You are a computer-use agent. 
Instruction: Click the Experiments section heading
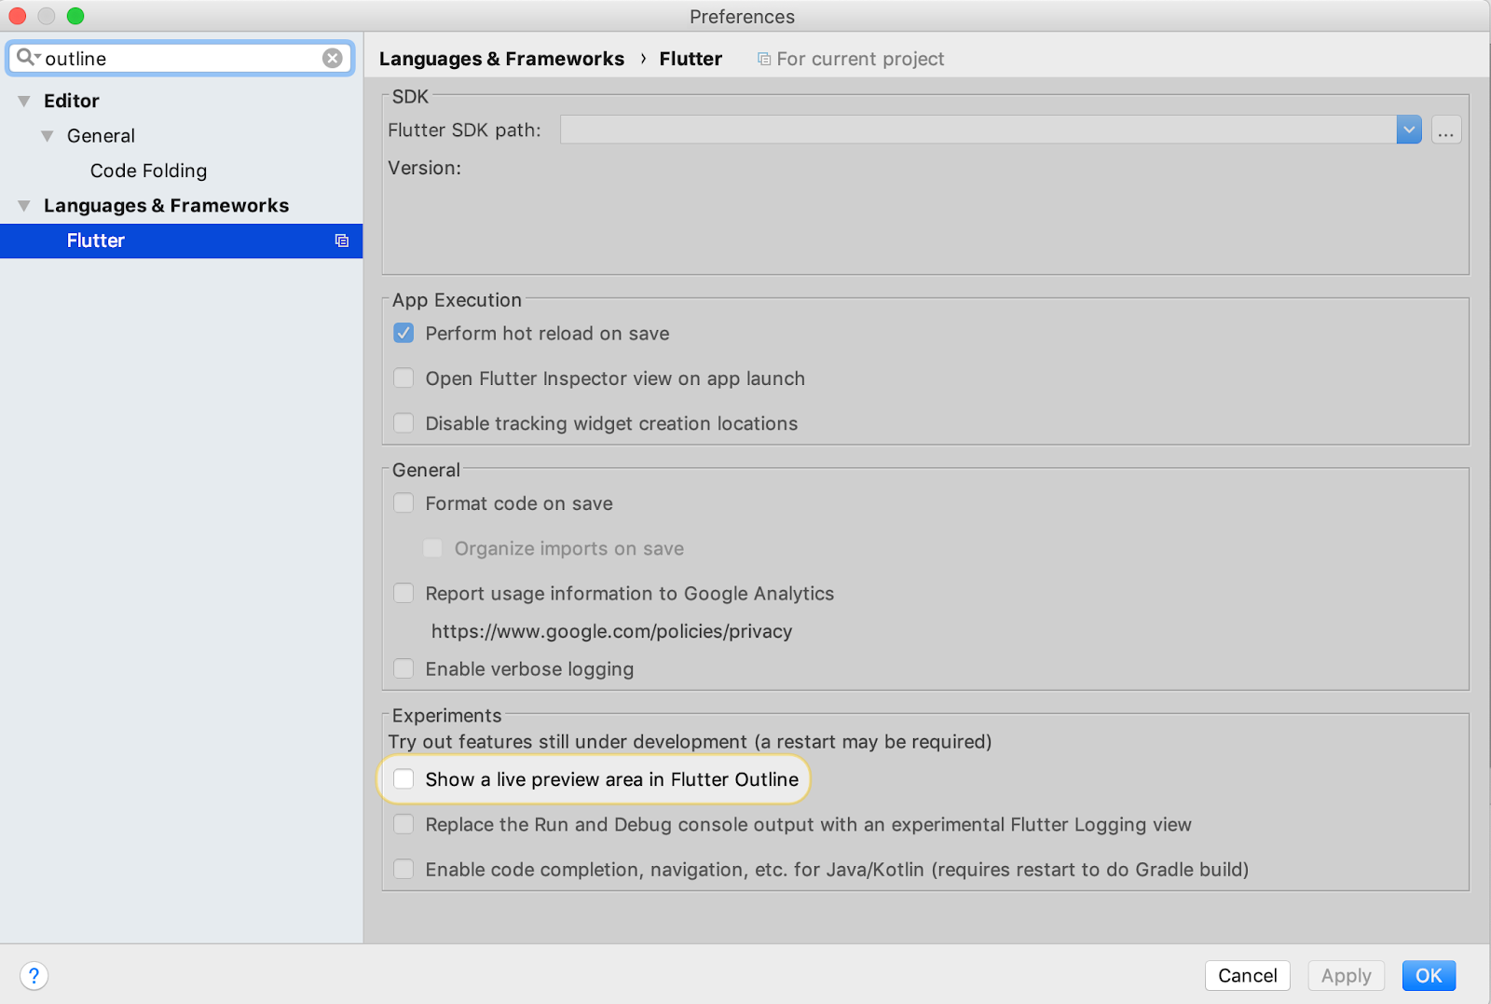pos(446,715)
